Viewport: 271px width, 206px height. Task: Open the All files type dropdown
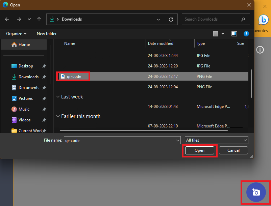(x=216, y=140)
